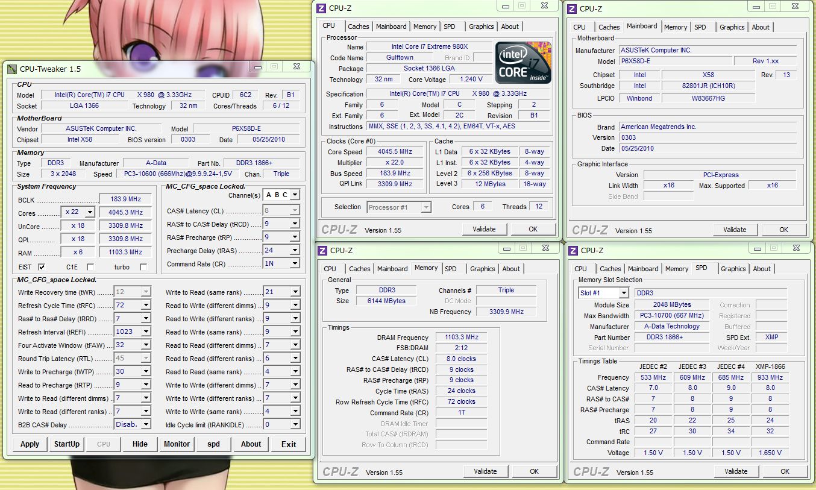Click the LPCIO value W83667HG

pos(708,98)
